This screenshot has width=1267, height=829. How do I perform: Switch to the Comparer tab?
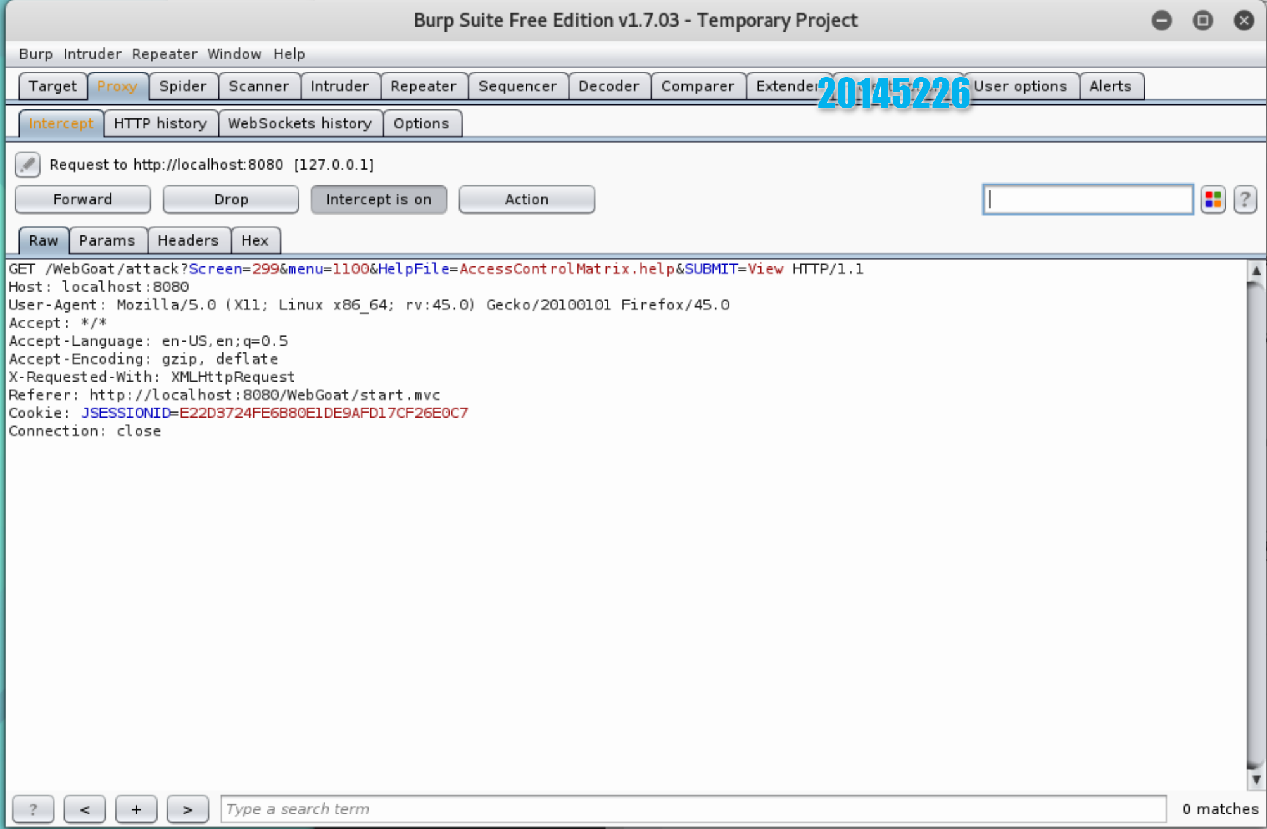point(698,86)
